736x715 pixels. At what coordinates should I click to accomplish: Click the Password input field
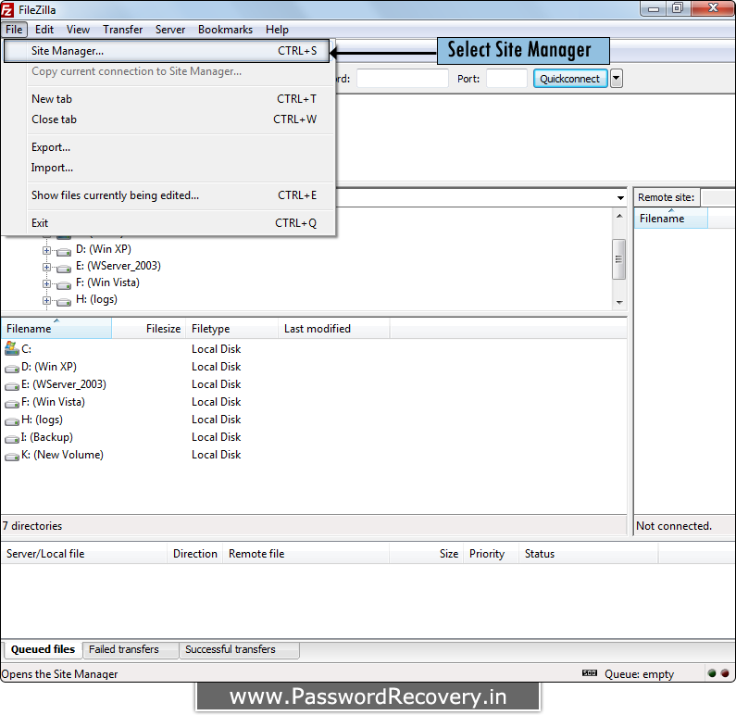click(403, 79)
